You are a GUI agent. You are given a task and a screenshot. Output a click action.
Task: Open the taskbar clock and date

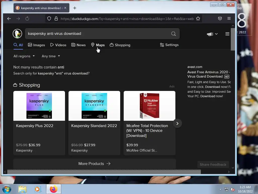(x=245, y=189)
